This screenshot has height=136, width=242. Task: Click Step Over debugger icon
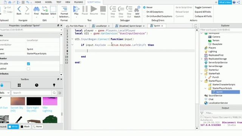pos(121,9)
